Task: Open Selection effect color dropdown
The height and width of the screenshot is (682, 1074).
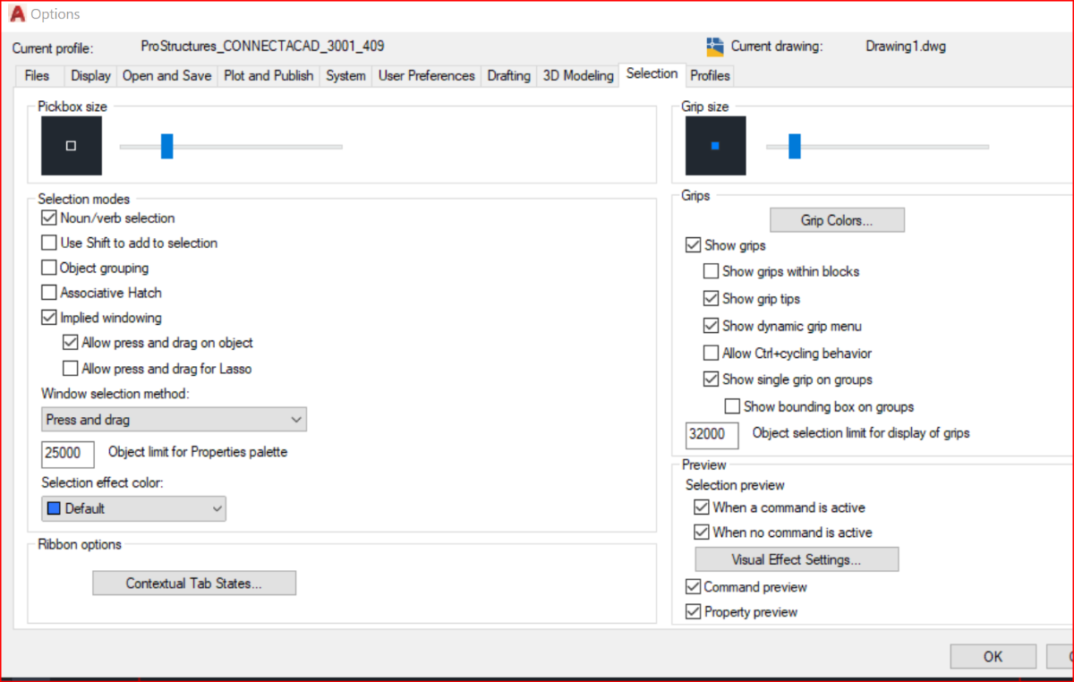Action: click(134, 508)
